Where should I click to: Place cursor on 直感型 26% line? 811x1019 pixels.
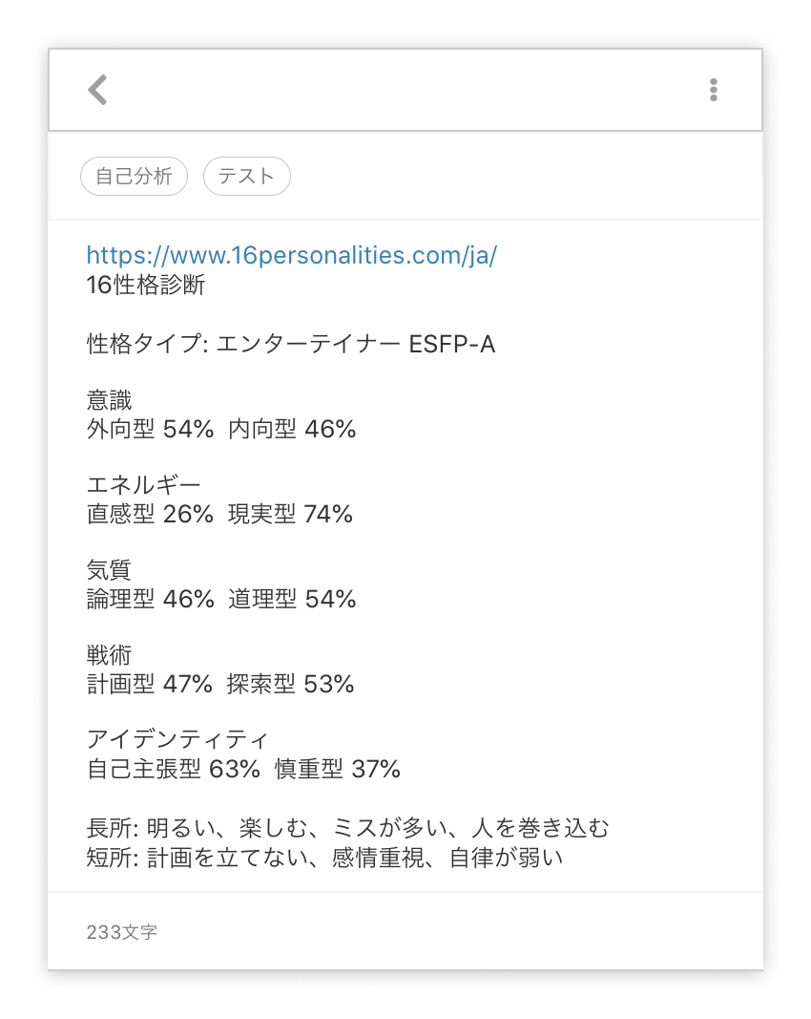tap(219, 514)
